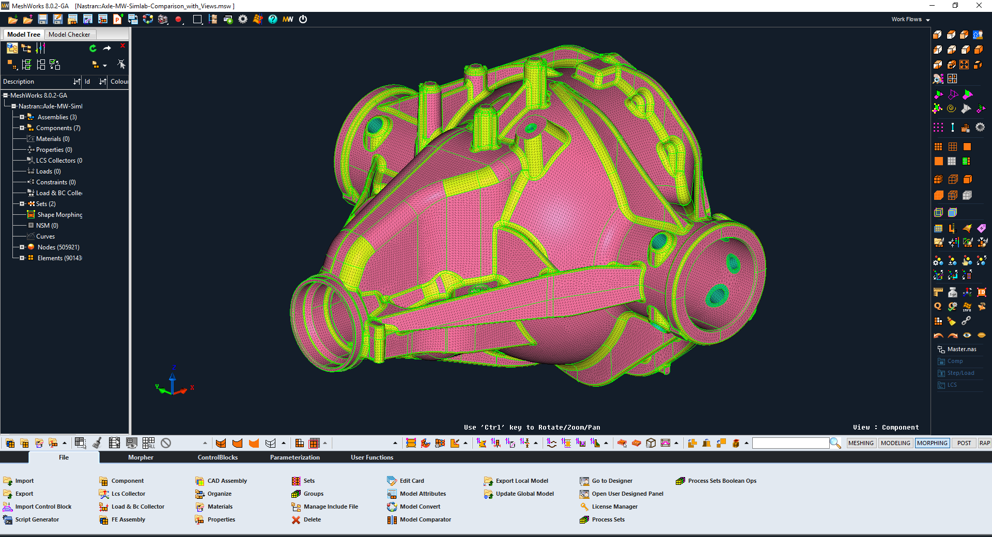Click the green refresh icon in Model Tree
Viewport: 992px width, 537px height.
pyautogui.click(x=93, y=49)
